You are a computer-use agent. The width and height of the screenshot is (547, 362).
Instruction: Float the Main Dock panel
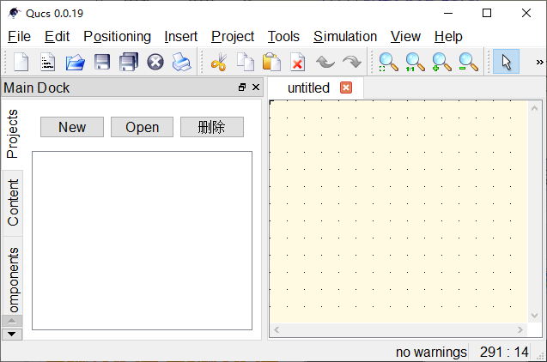242,87
